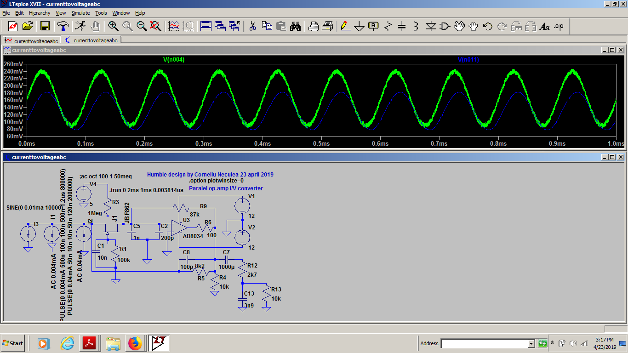628x353 pixels.
Task: Open the Tools menu
Action: pos(101,13)
